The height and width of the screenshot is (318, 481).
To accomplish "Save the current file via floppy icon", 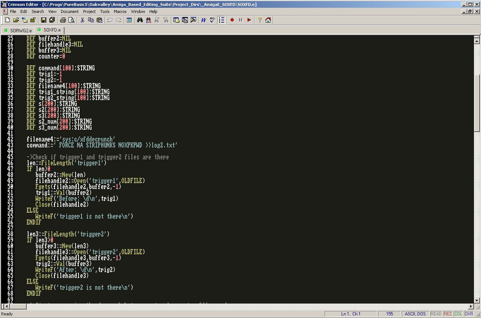I will pos(44,20).
